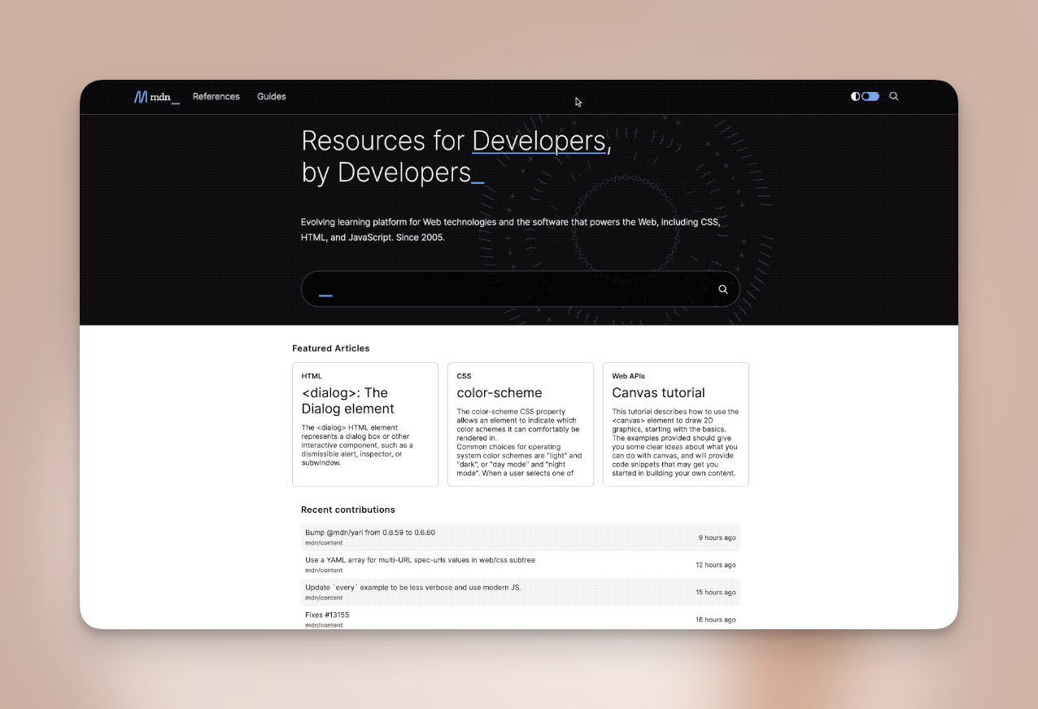Open the Fixes #13155 contribution
1038x709 pixels.
tap(327, 615)
